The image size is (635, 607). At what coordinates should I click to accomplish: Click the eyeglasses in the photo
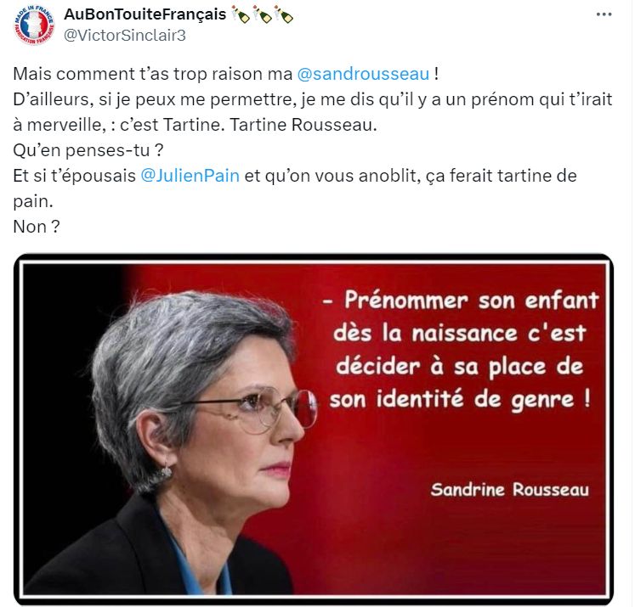pyautogui.click(x=259, y=408)
